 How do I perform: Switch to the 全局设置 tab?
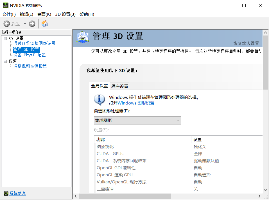(100, 86)
